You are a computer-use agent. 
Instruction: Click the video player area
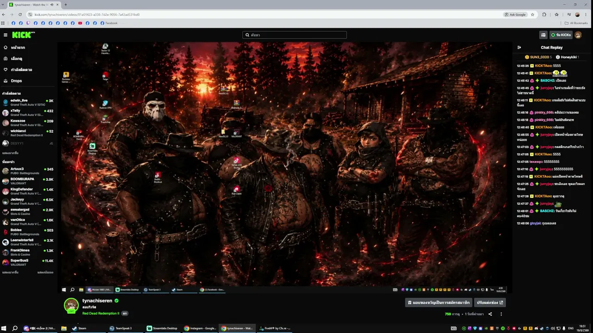pos(285,167)
